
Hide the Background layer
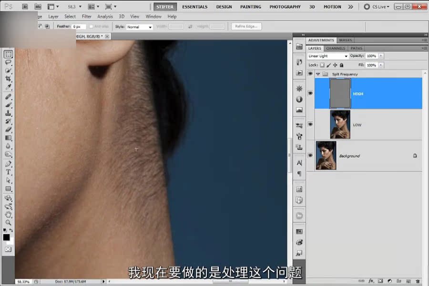tap(310, 155)
